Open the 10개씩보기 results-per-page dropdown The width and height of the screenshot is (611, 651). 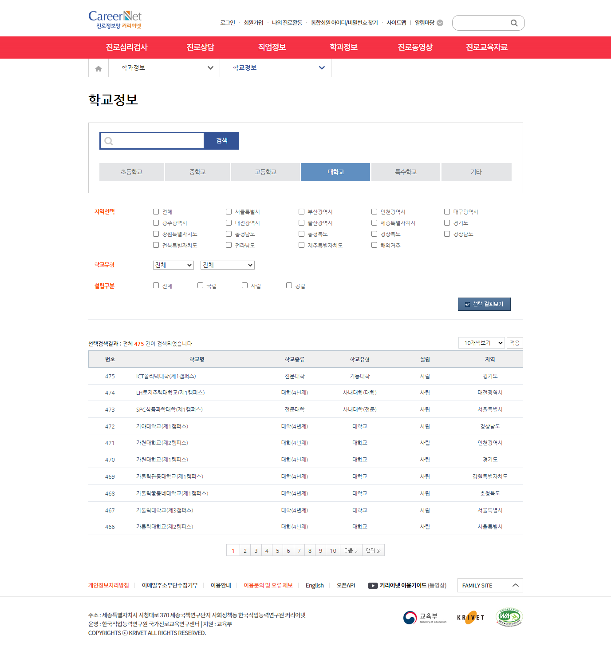tap(481, 343)
